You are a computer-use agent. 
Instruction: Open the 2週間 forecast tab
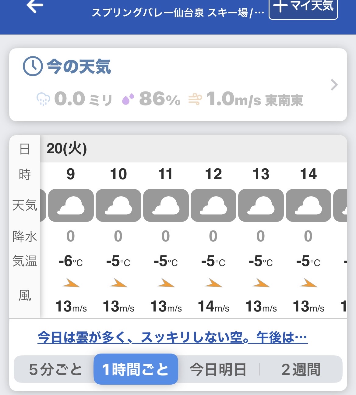pos(301,369)
